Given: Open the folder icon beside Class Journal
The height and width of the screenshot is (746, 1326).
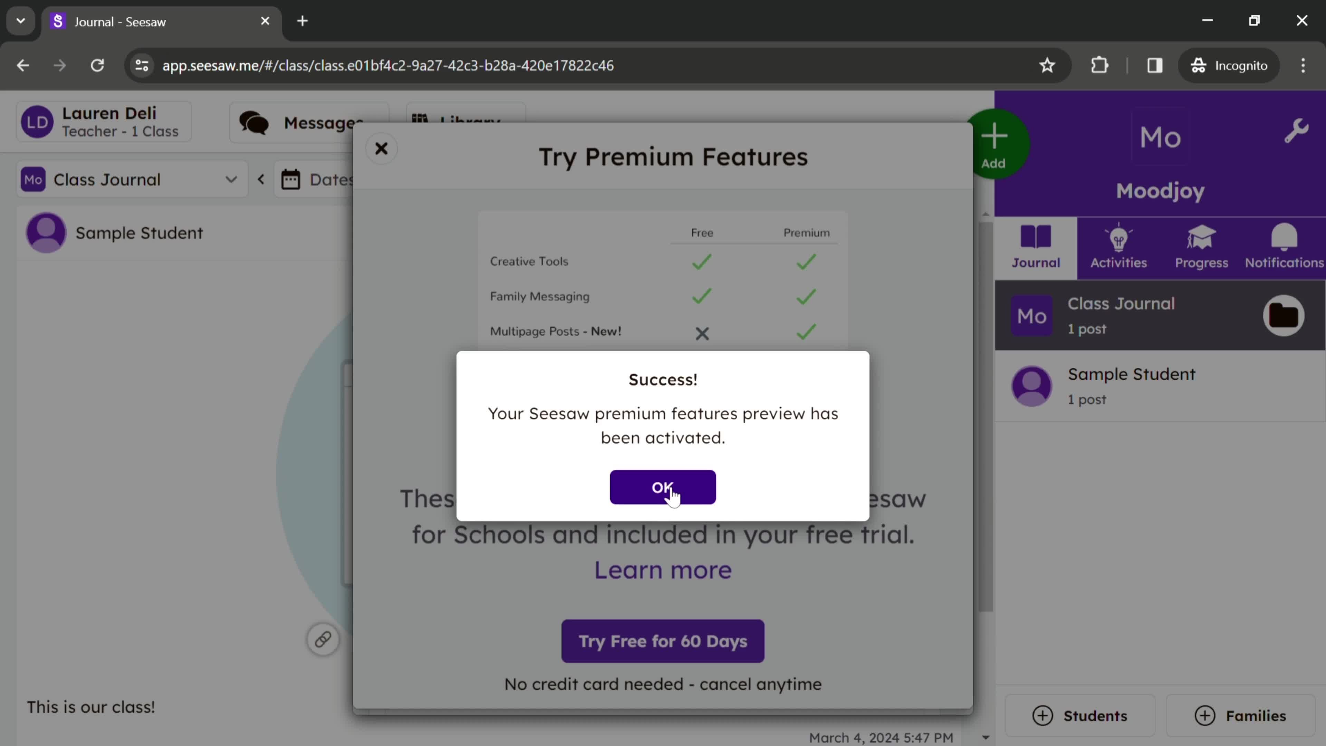Looking at the screenshot, I should (x=1283, y=316).
